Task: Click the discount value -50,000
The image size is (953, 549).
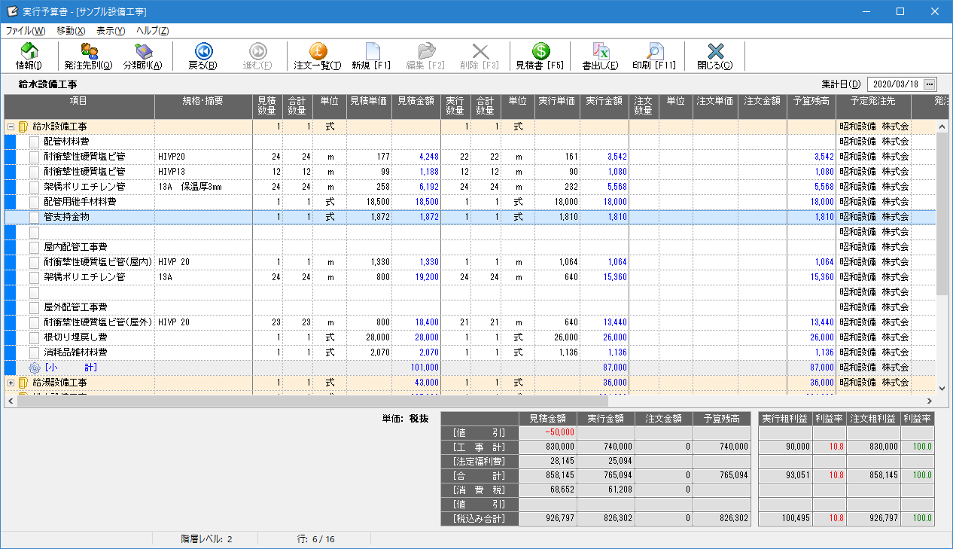Action: click(559, 433)
